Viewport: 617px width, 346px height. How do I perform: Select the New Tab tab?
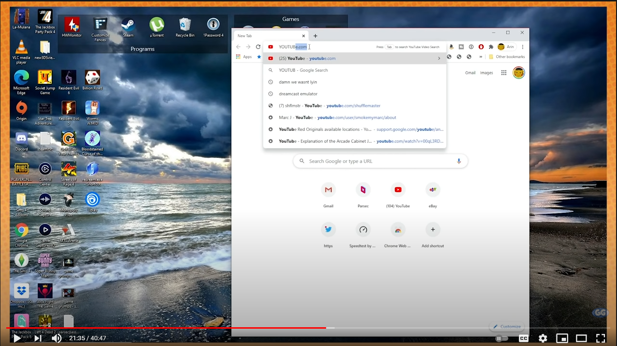click(x=269, y=36)
